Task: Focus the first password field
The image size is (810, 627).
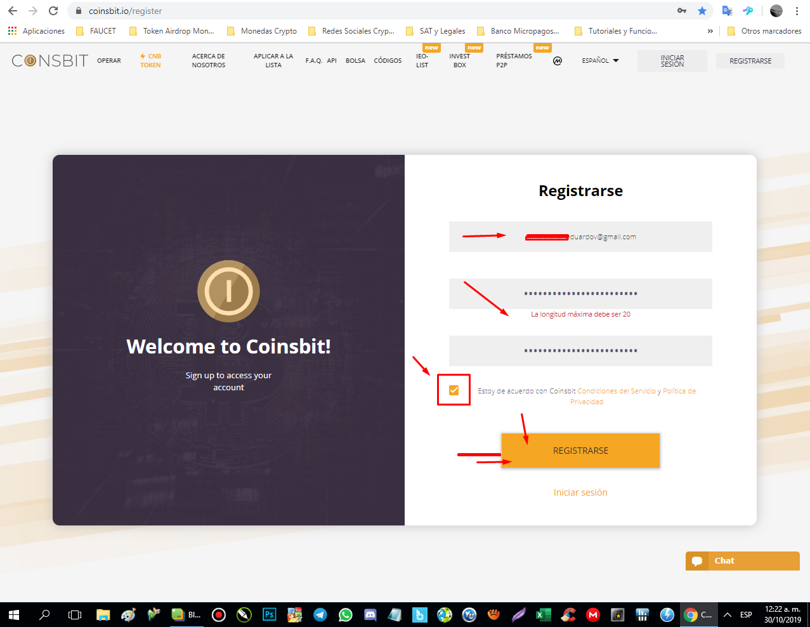Action: click(x=580, y=294)
